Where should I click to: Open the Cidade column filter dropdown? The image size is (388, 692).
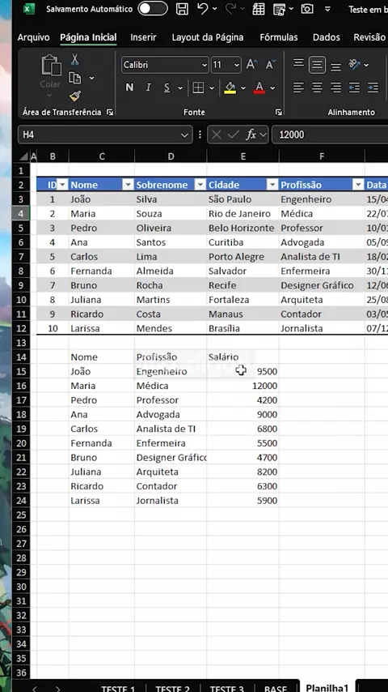[x=272, y=185]
